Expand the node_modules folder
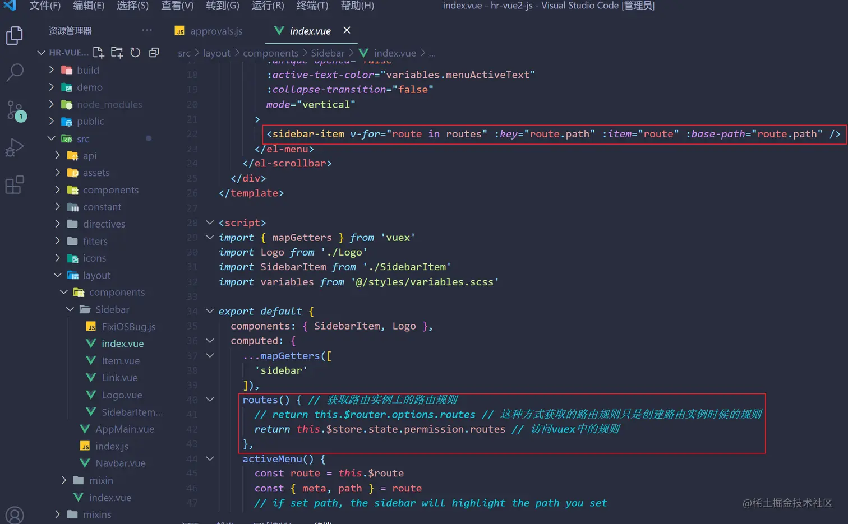The height and width of the screenshot is (524, 848). pyautogui.click(x=109, y=105)
